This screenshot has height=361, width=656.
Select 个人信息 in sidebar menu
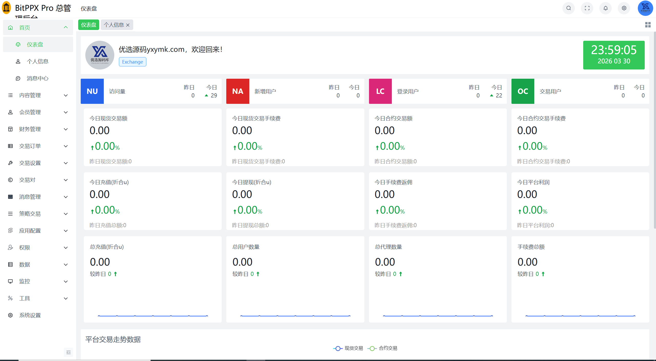[38, 62]
